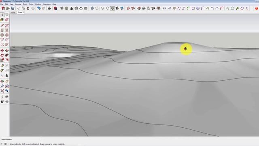
Task: Click the Measurements input box
Action: pyautogui.click(x=21, y=140)
